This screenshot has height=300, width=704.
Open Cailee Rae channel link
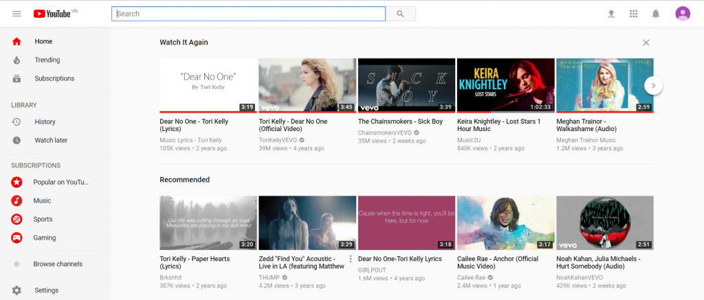pos(472,277)
